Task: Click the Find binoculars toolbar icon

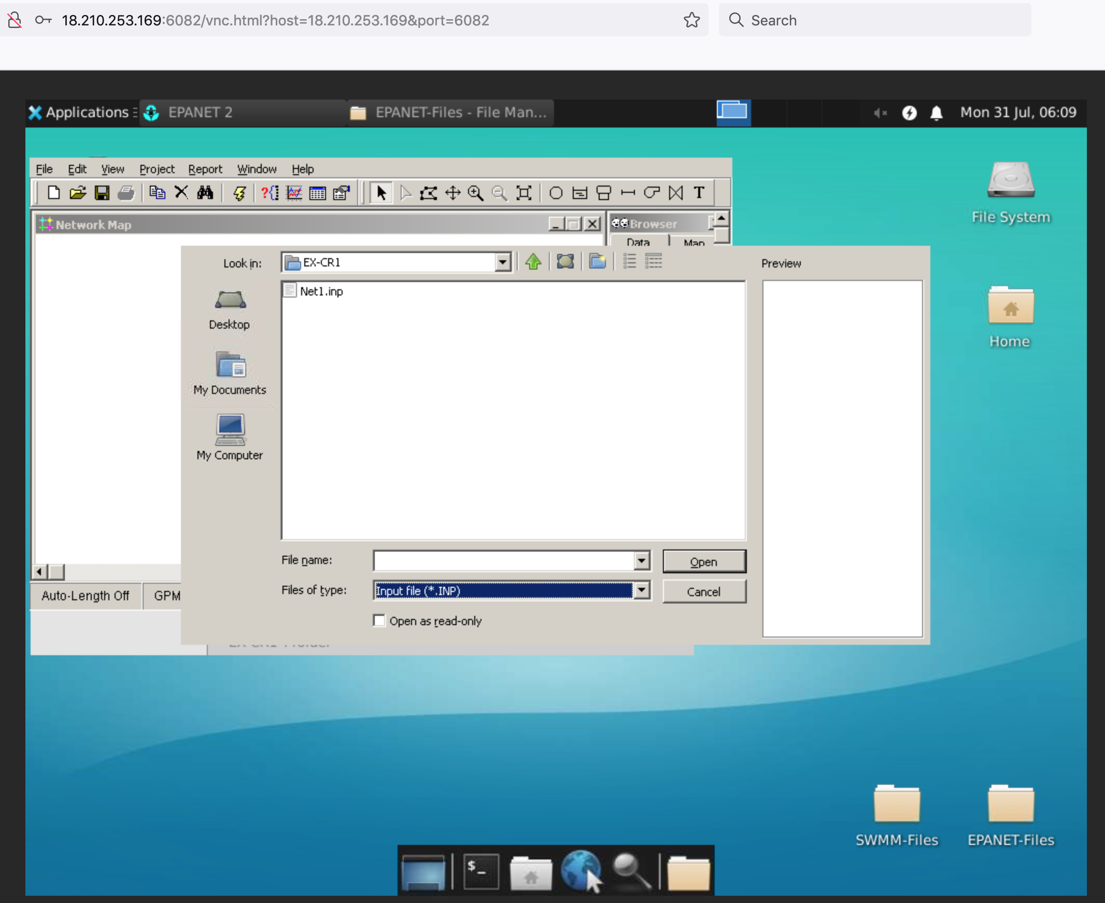Action: coord(205,193)
